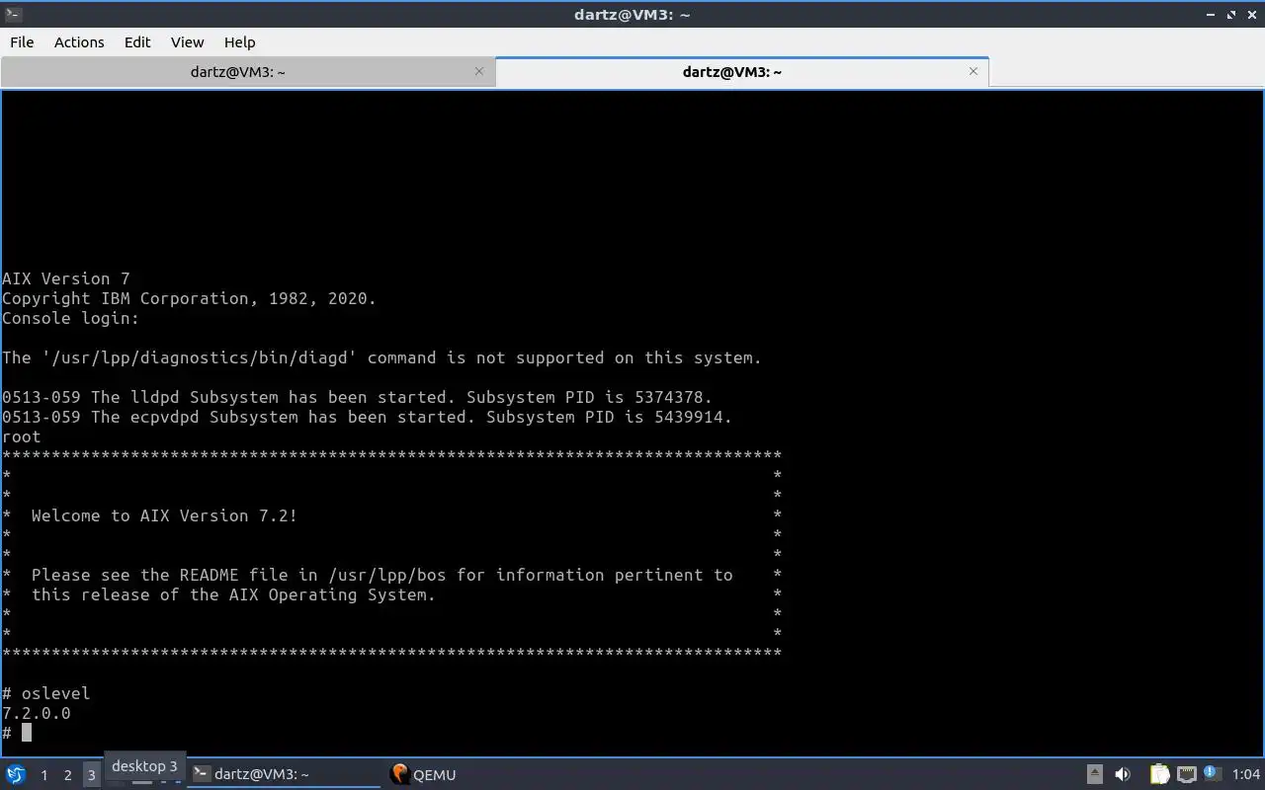Open the volume control icon

click(x=1123, y=774)
